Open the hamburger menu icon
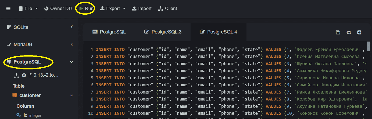Image resolution: width=372 pixels, height=119 pixels. [8, 9]
